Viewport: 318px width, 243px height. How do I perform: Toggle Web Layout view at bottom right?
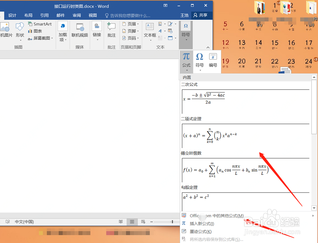point(142,222)
